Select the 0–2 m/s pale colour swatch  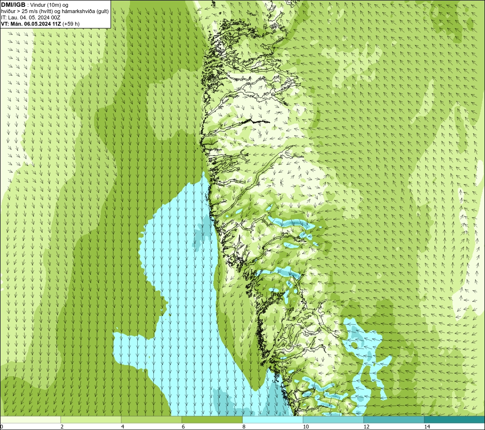(x=30, y=419)
